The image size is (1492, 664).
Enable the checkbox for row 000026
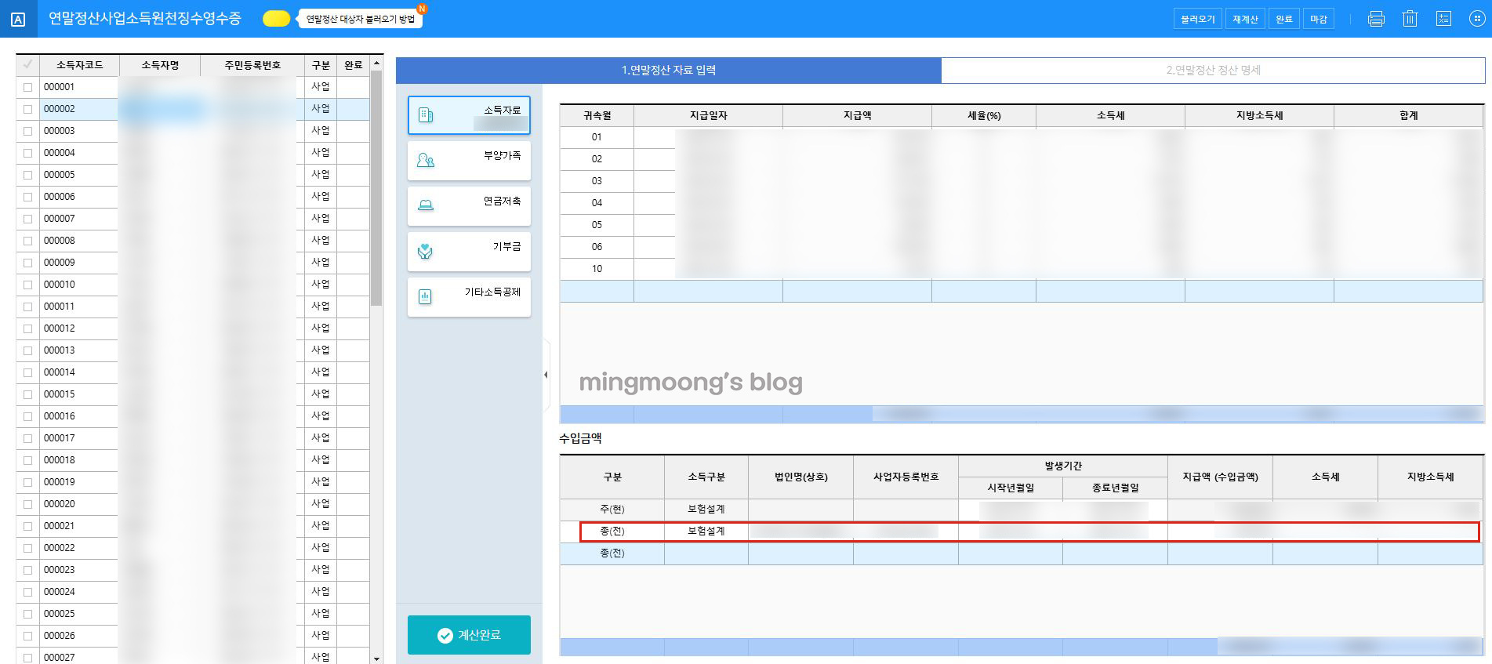pos(28,636)
